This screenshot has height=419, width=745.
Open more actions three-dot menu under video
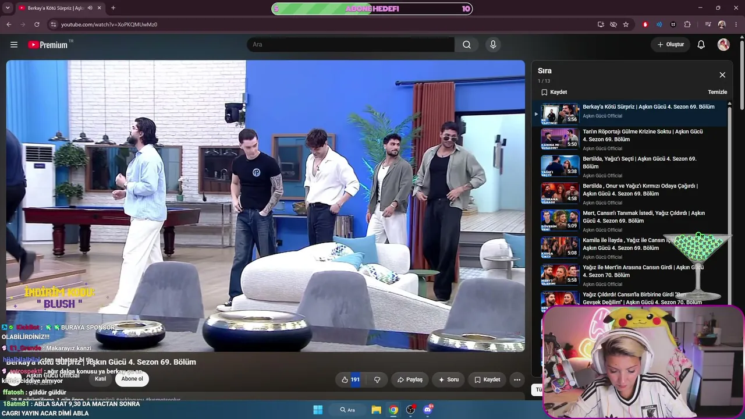pos(517,379)
